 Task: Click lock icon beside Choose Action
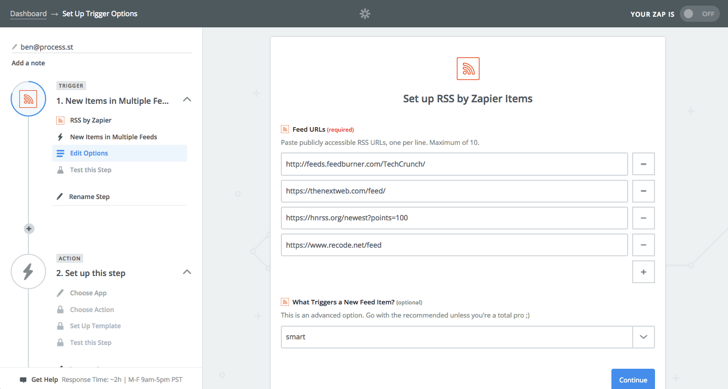pyautogui.click(x=60, y=309)
